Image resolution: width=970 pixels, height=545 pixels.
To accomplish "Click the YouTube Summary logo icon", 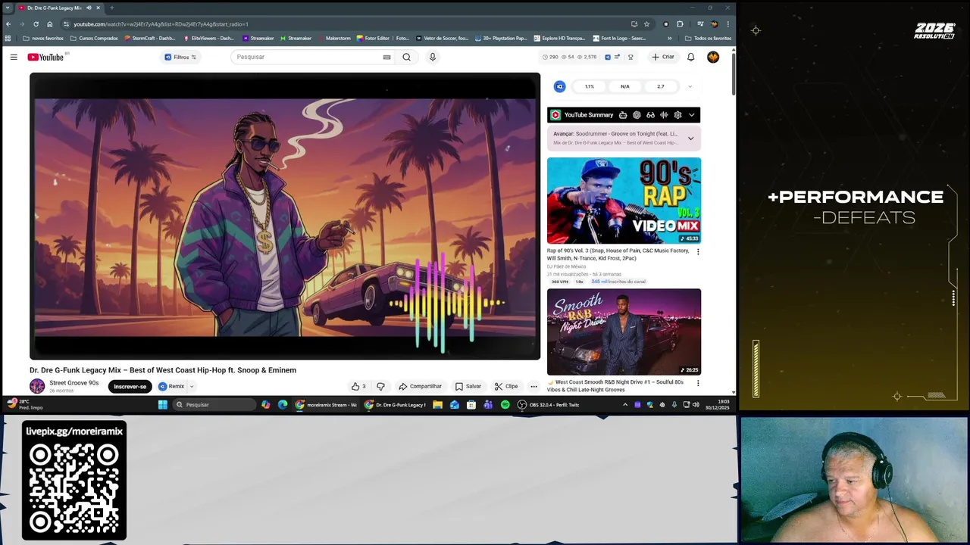I will [x=555, y=115].
